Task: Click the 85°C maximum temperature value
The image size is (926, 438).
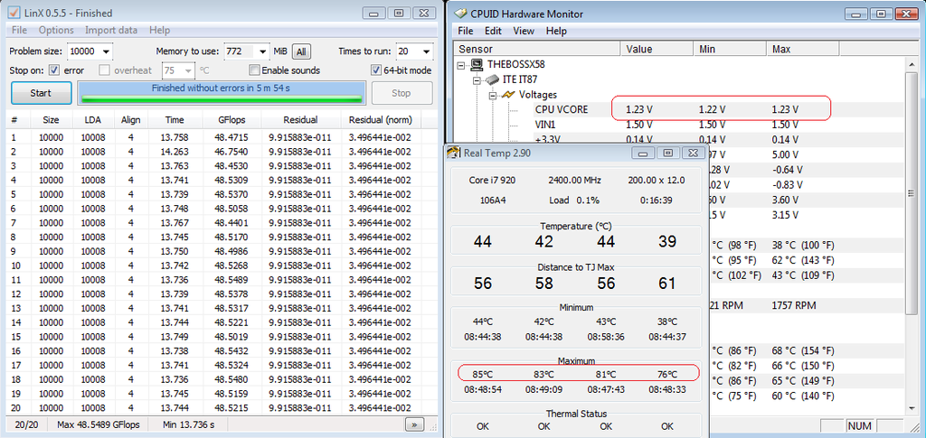Action: (483, 374)
